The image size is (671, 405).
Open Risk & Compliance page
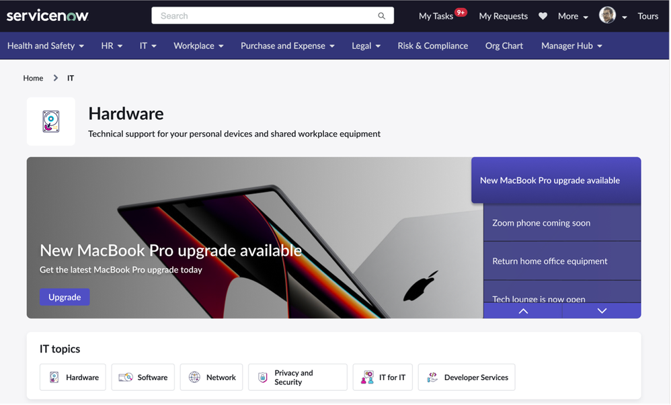click(x=432, y=46)
